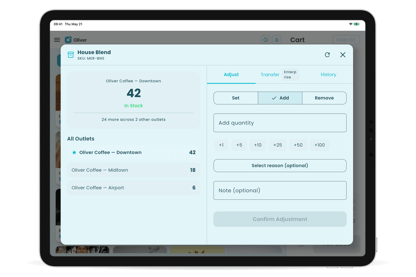The height and width of the screenshot is (277, 416).
Task: Click the time 09:41 in status bar
Action: tap(58, 24)
